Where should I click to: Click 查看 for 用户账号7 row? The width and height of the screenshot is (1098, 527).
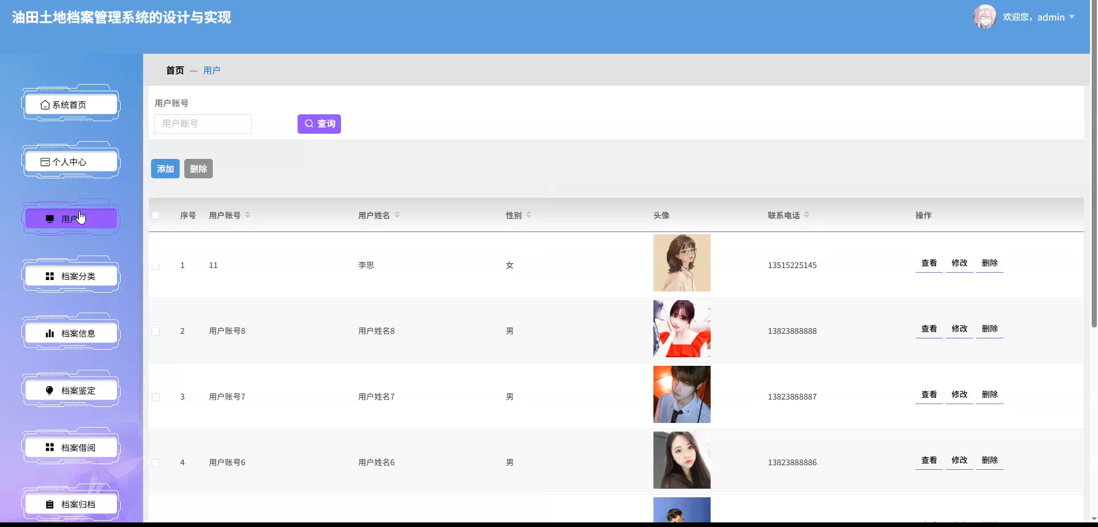tap(929, 394)
